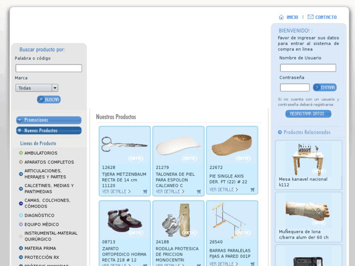The image size is (355, 266).
Task: Click the Inicio home icon
Action: pyautogui.click(x=281, y=17)
